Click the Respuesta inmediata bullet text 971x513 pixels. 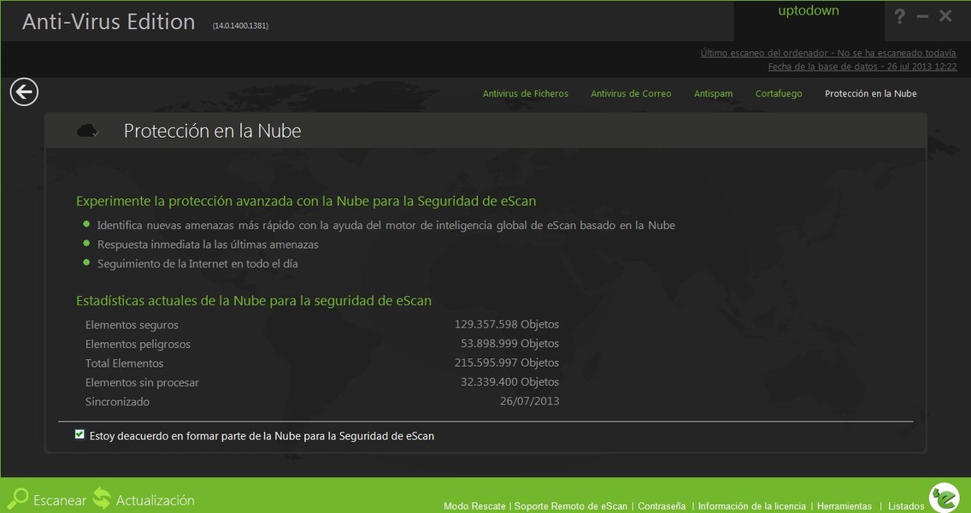pos(208,245)
